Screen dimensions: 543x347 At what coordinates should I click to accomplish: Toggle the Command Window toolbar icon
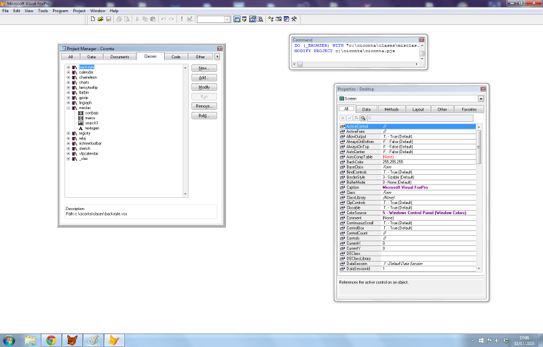[237, 20]
